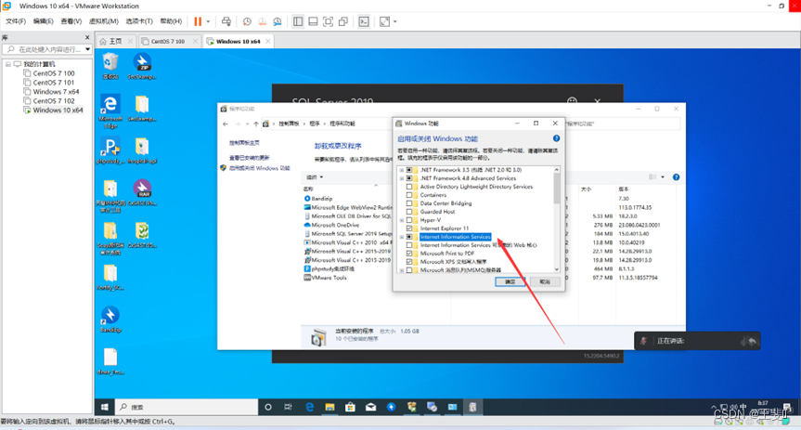Viewport: 801px width, 430px height.
Task: Toggle the Internet Information Services checkbox
Action: coord(409,237)
